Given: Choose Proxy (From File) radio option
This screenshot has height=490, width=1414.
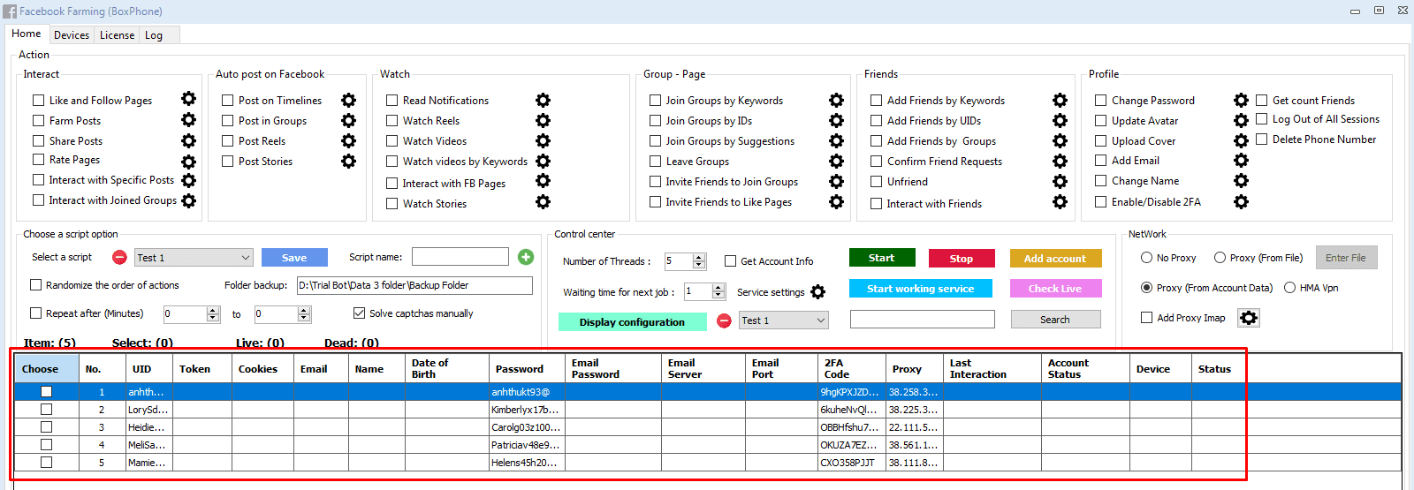Looking at the screenshot, I should click(1220, 258).
